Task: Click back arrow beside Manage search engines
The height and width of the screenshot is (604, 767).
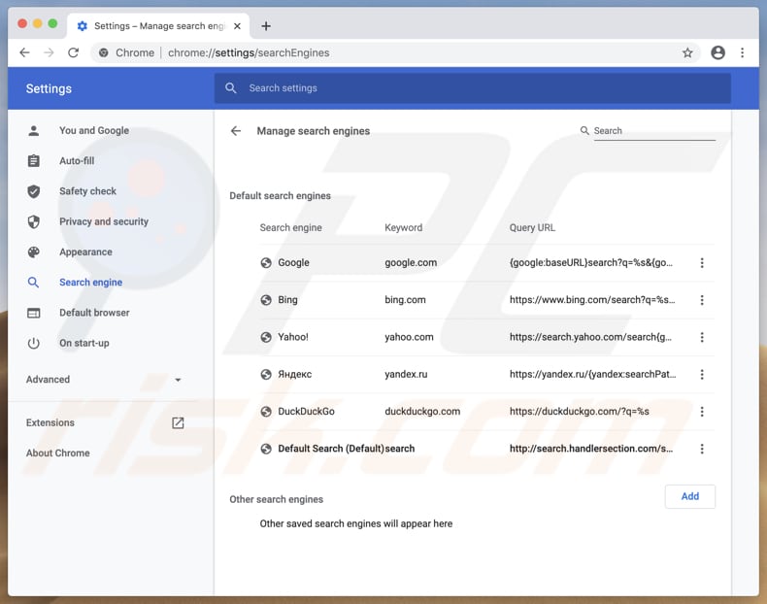Action: click(x=236, y=131)
